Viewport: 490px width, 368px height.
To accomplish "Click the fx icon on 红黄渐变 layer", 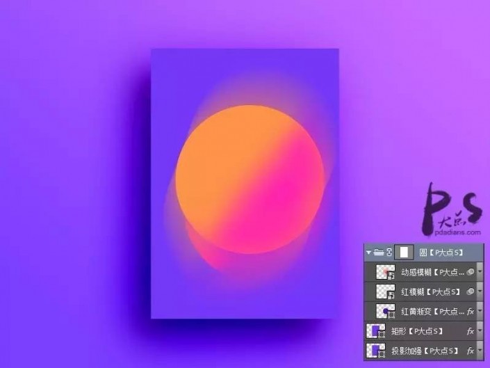I will (x=471, y=312).
